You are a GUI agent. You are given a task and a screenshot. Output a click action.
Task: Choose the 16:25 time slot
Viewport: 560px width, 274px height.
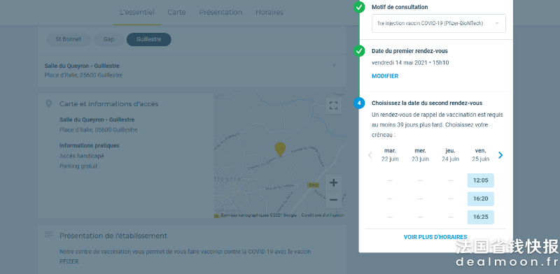[480, 217]
